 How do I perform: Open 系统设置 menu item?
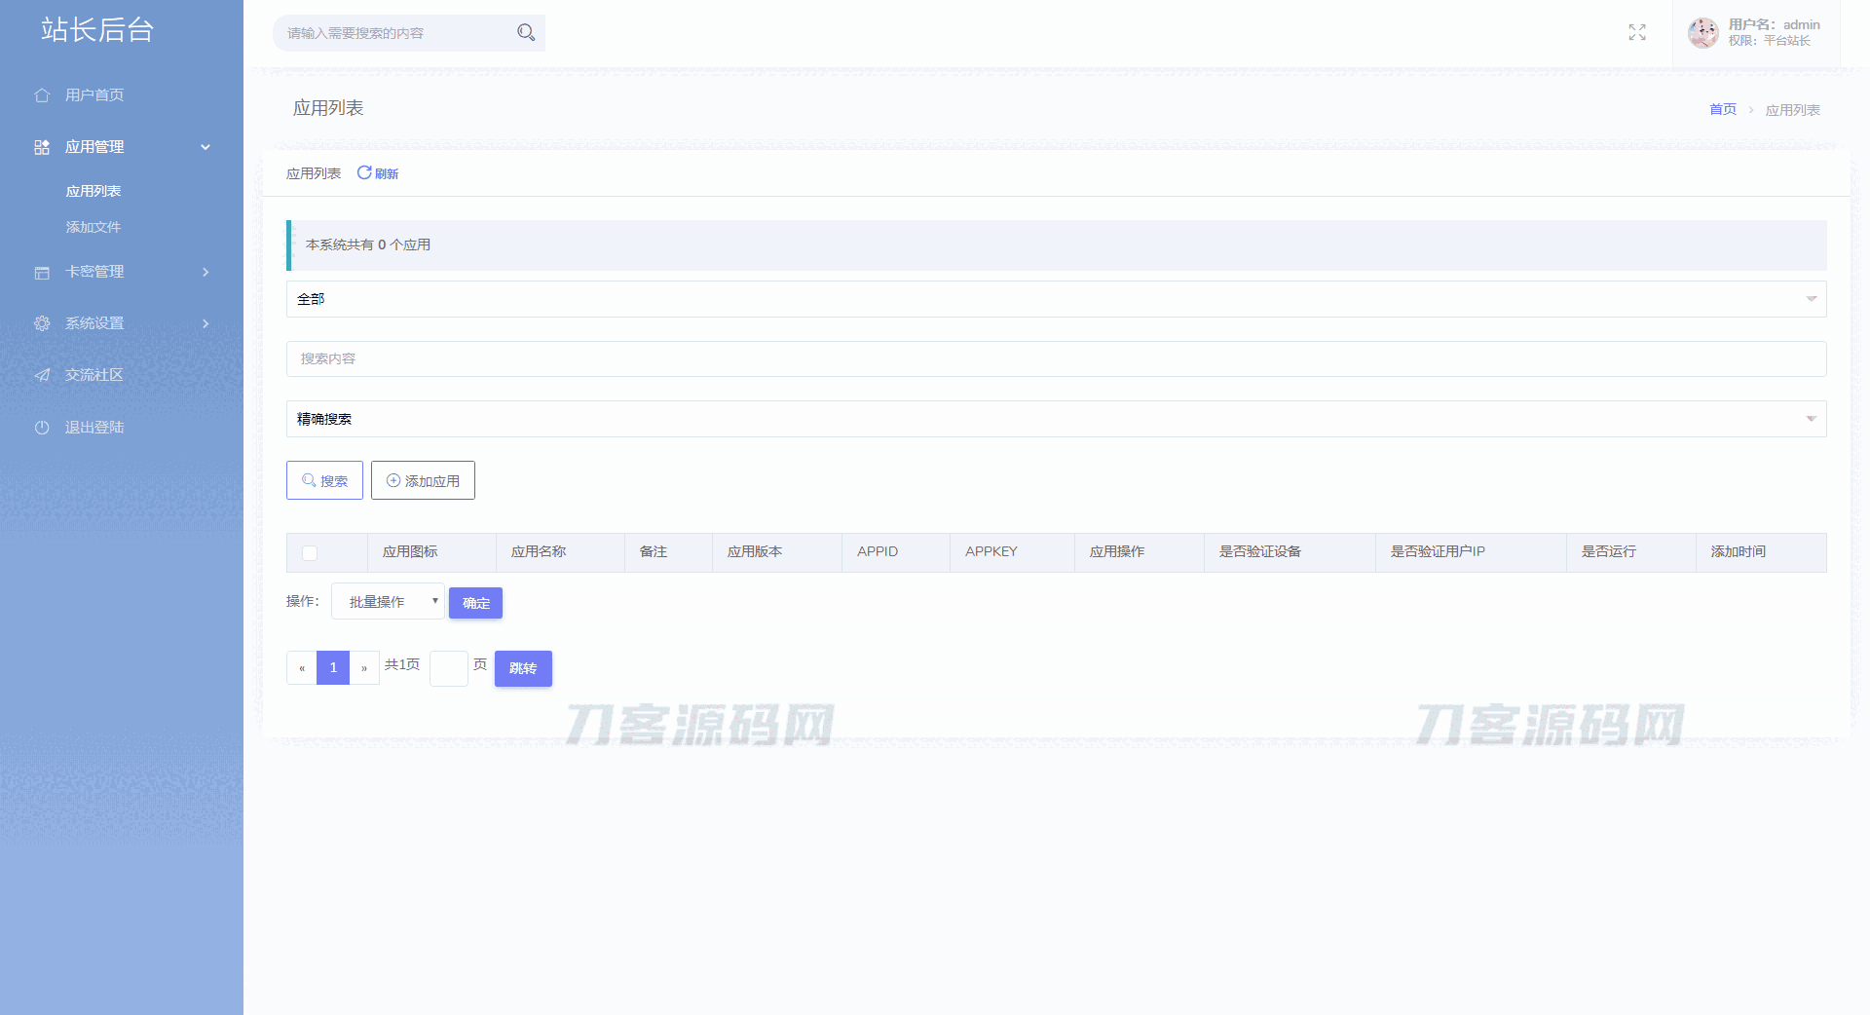click(94, 323)
